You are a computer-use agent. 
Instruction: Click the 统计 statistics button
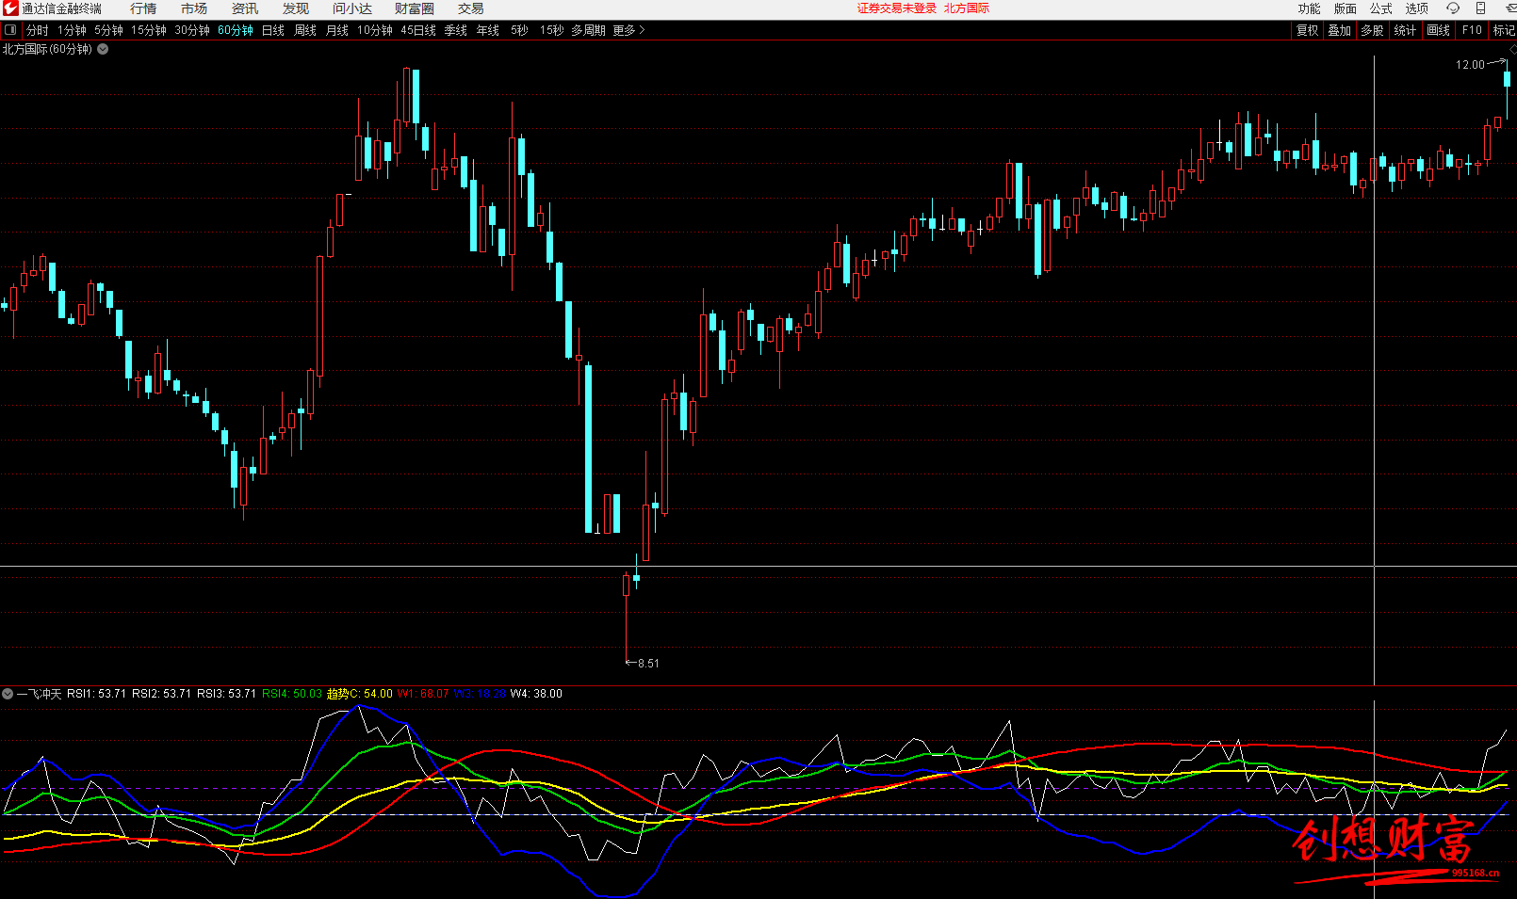pyautogui.click(x=1406, y=30)
